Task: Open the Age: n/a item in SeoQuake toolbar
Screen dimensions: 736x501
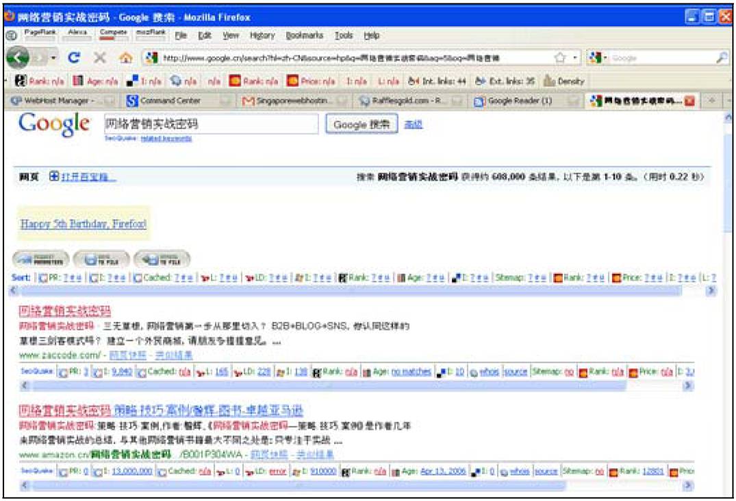Action: pos(95,81)
